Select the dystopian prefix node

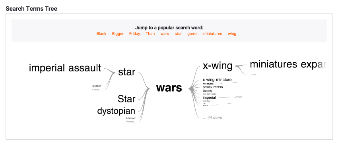point(116,111)
